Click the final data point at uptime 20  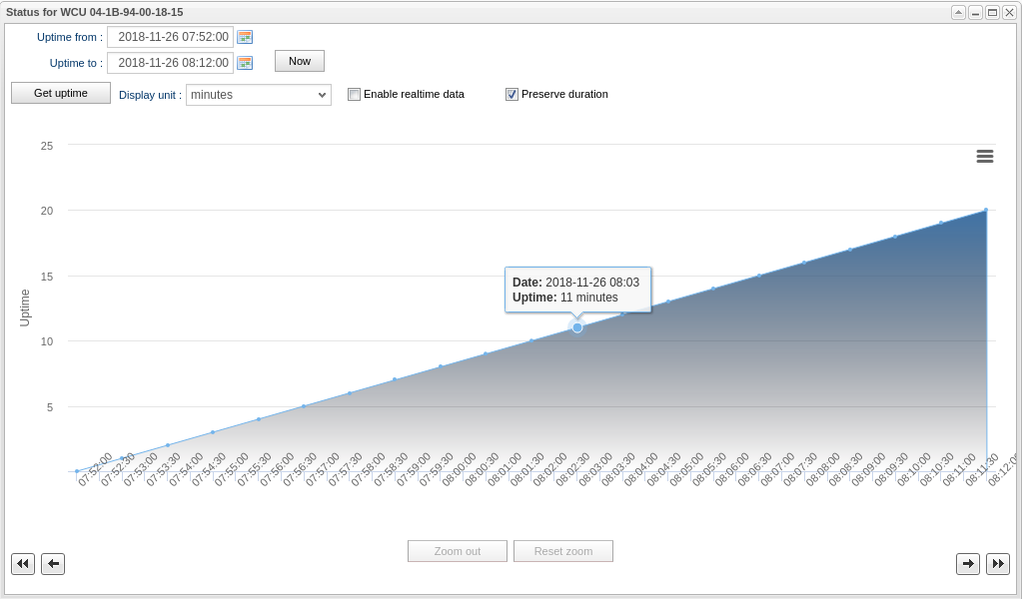point(986,210)
